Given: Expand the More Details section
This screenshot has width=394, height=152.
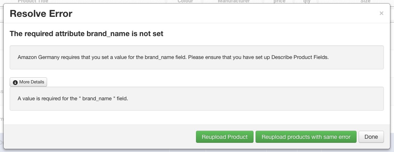Looking at the screenshot, I should [x=29, y=82].
